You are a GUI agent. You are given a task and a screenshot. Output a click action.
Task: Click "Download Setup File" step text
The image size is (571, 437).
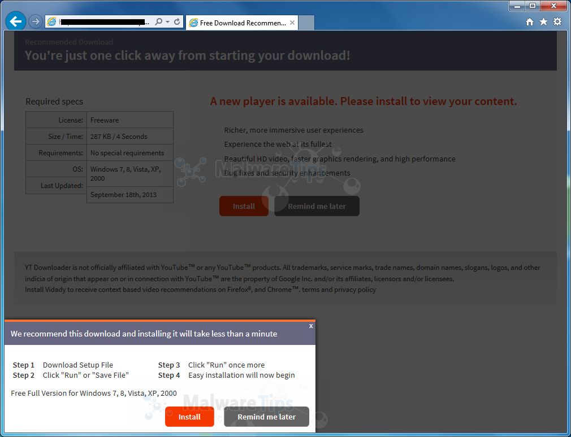pyautogui.click(x=78, y=365)
